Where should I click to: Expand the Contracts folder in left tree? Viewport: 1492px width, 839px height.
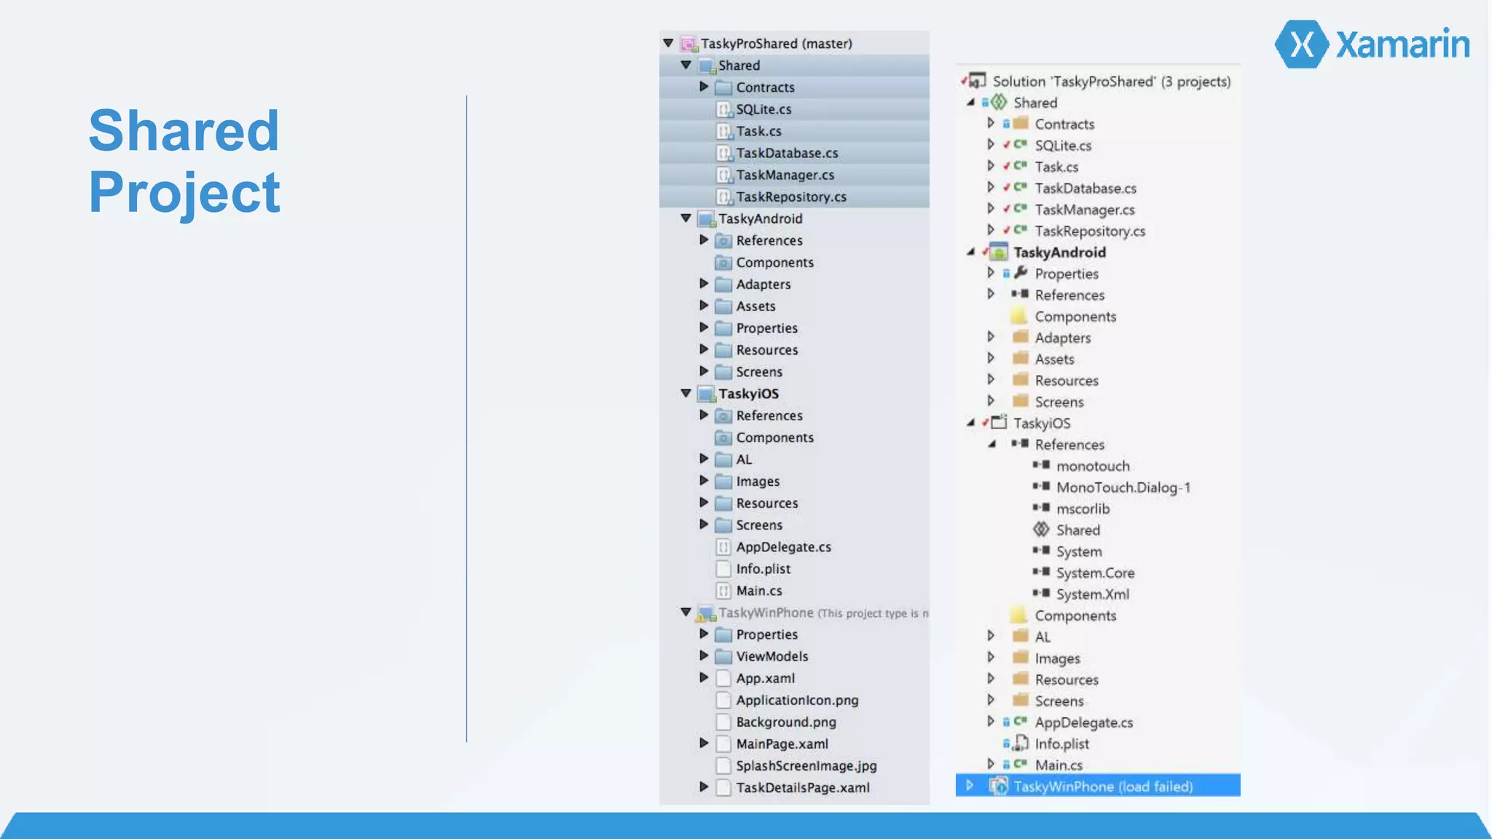click(704, 87)
